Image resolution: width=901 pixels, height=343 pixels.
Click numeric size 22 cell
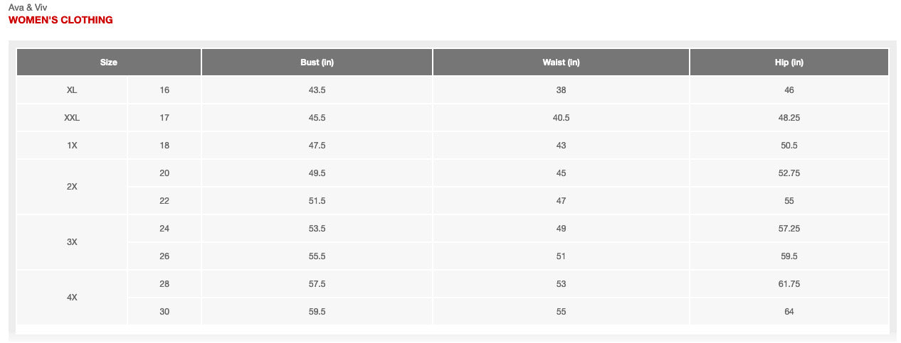coord(164,201)
